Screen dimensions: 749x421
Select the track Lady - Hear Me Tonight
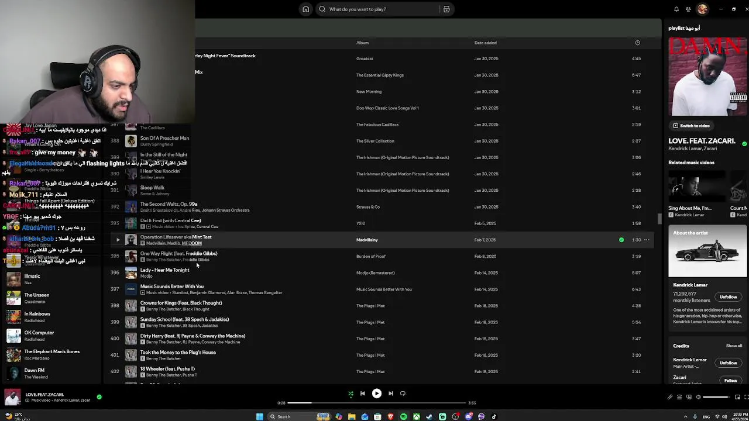point(164,270)
